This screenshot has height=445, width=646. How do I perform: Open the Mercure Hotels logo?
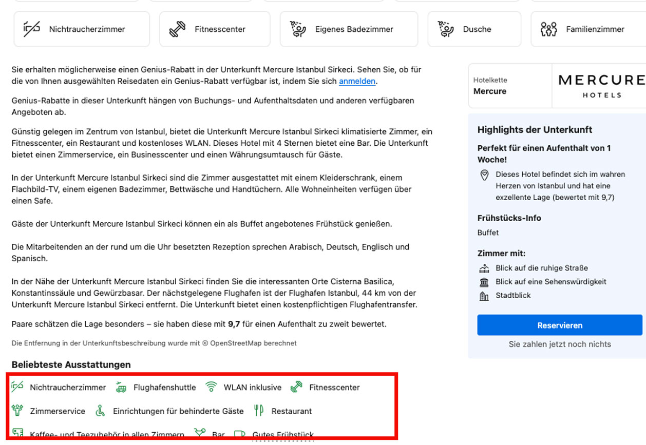tap(601, 86)
